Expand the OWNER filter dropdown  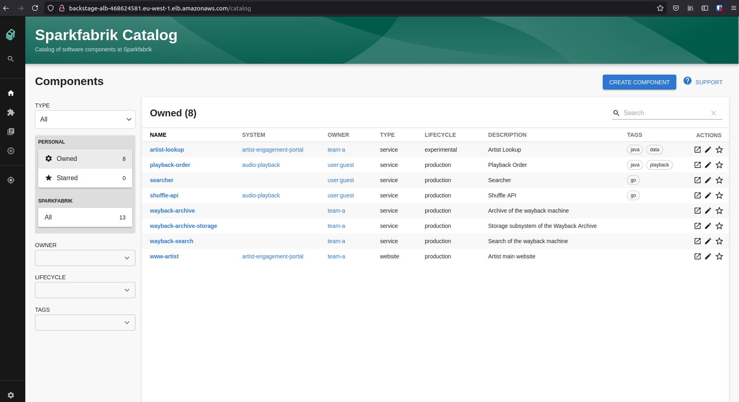(x=85, y=258)
